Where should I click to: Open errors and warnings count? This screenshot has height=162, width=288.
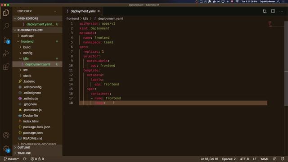(37, 159)
